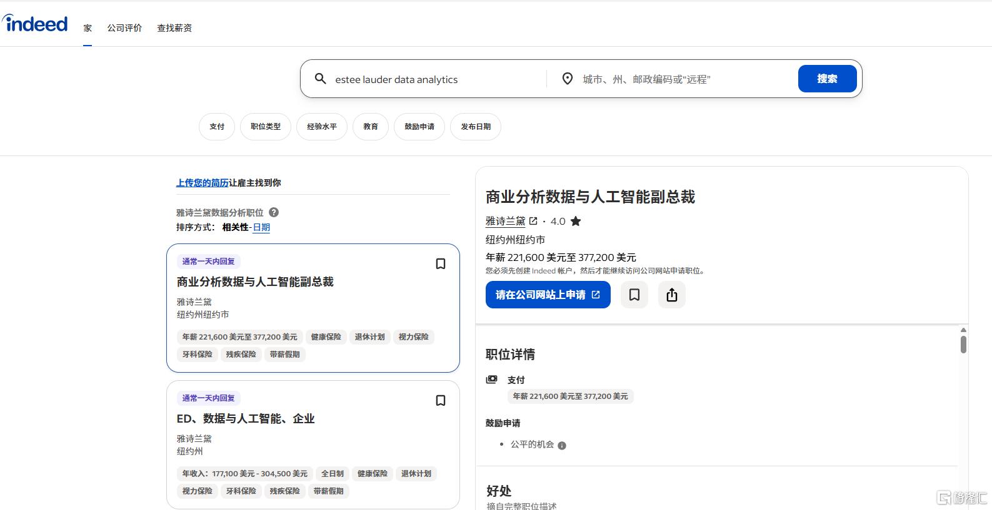Click salary chip under 支付 in 职位详情

(x=571, y=396)
